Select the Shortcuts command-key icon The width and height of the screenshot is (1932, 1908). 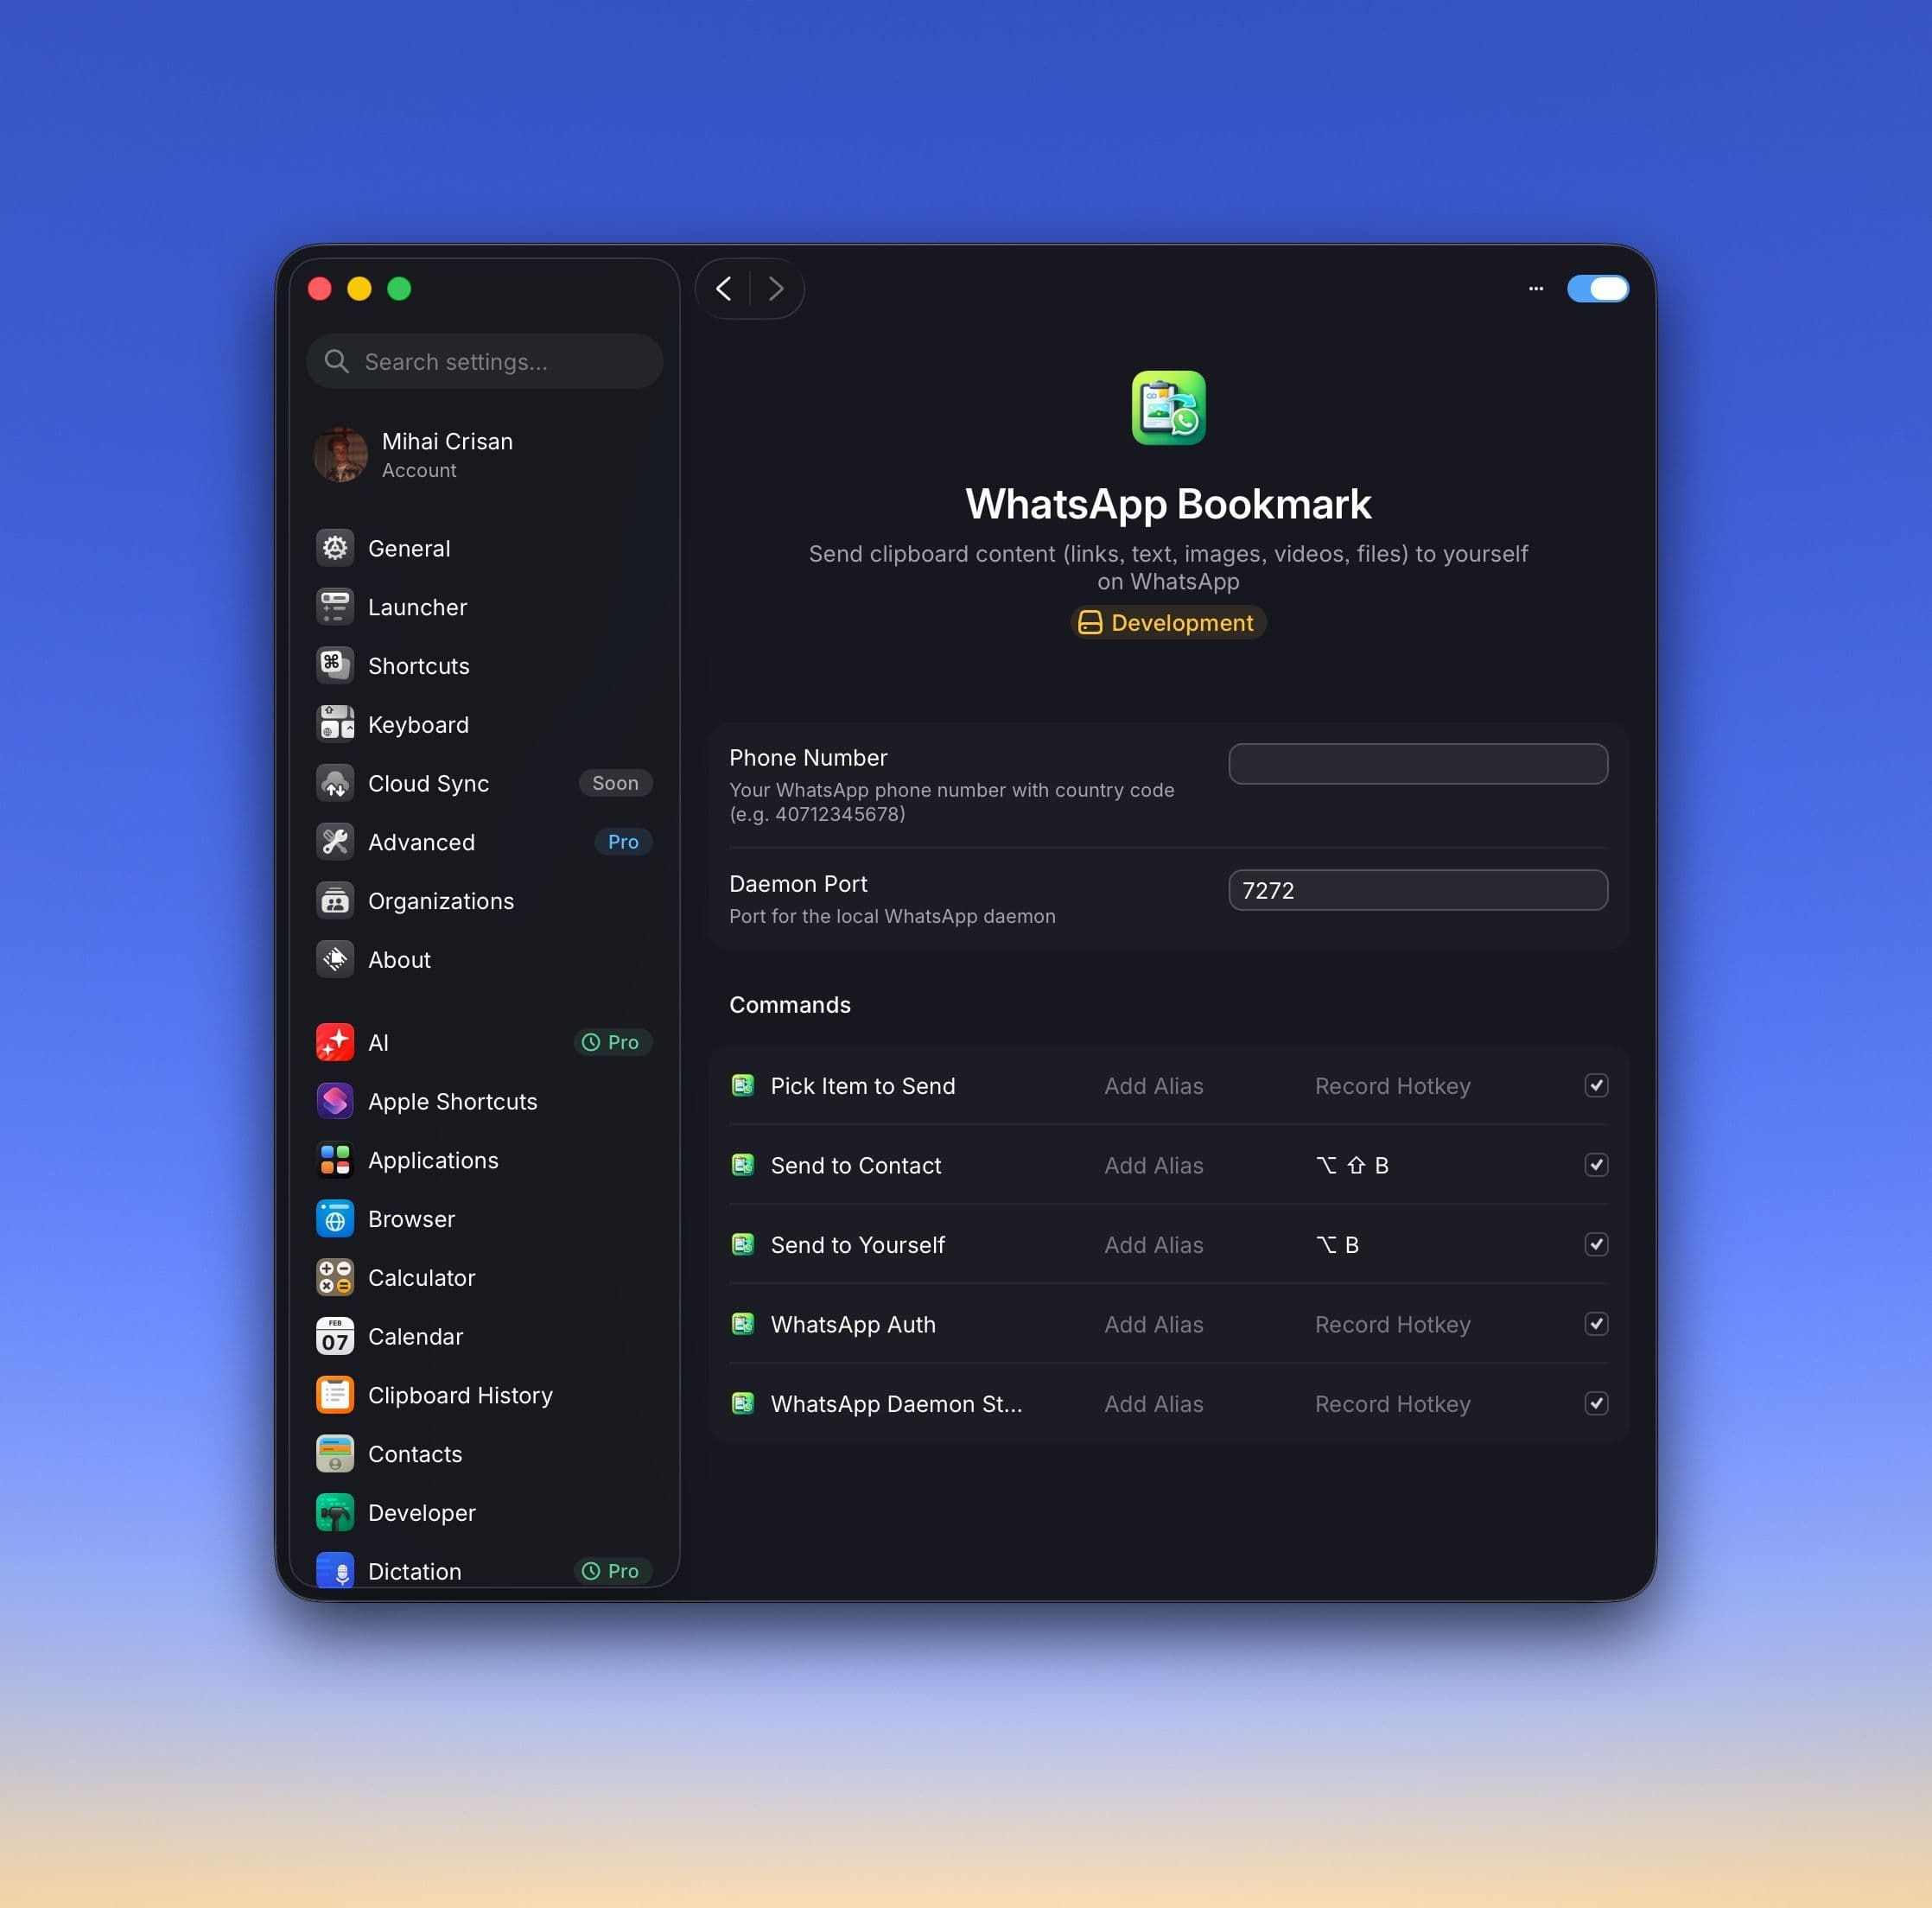coord(335,666)
